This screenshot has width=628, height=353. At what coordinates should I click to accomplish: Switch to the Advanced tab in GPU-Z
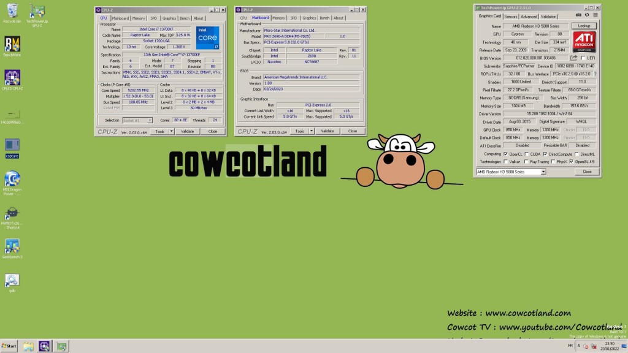[x=529, y=17]
